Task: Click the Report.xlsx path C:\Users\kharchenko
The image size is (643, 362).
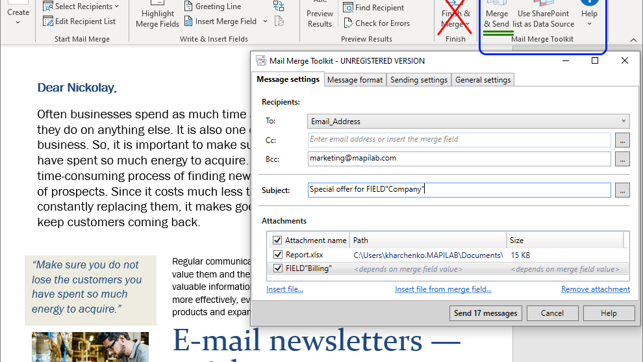Action: click(428, 255)
